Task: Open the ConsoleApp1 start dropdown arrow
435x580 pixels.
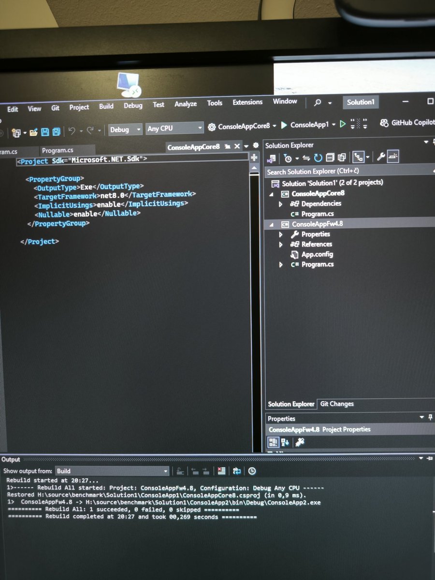Action: 333,125
